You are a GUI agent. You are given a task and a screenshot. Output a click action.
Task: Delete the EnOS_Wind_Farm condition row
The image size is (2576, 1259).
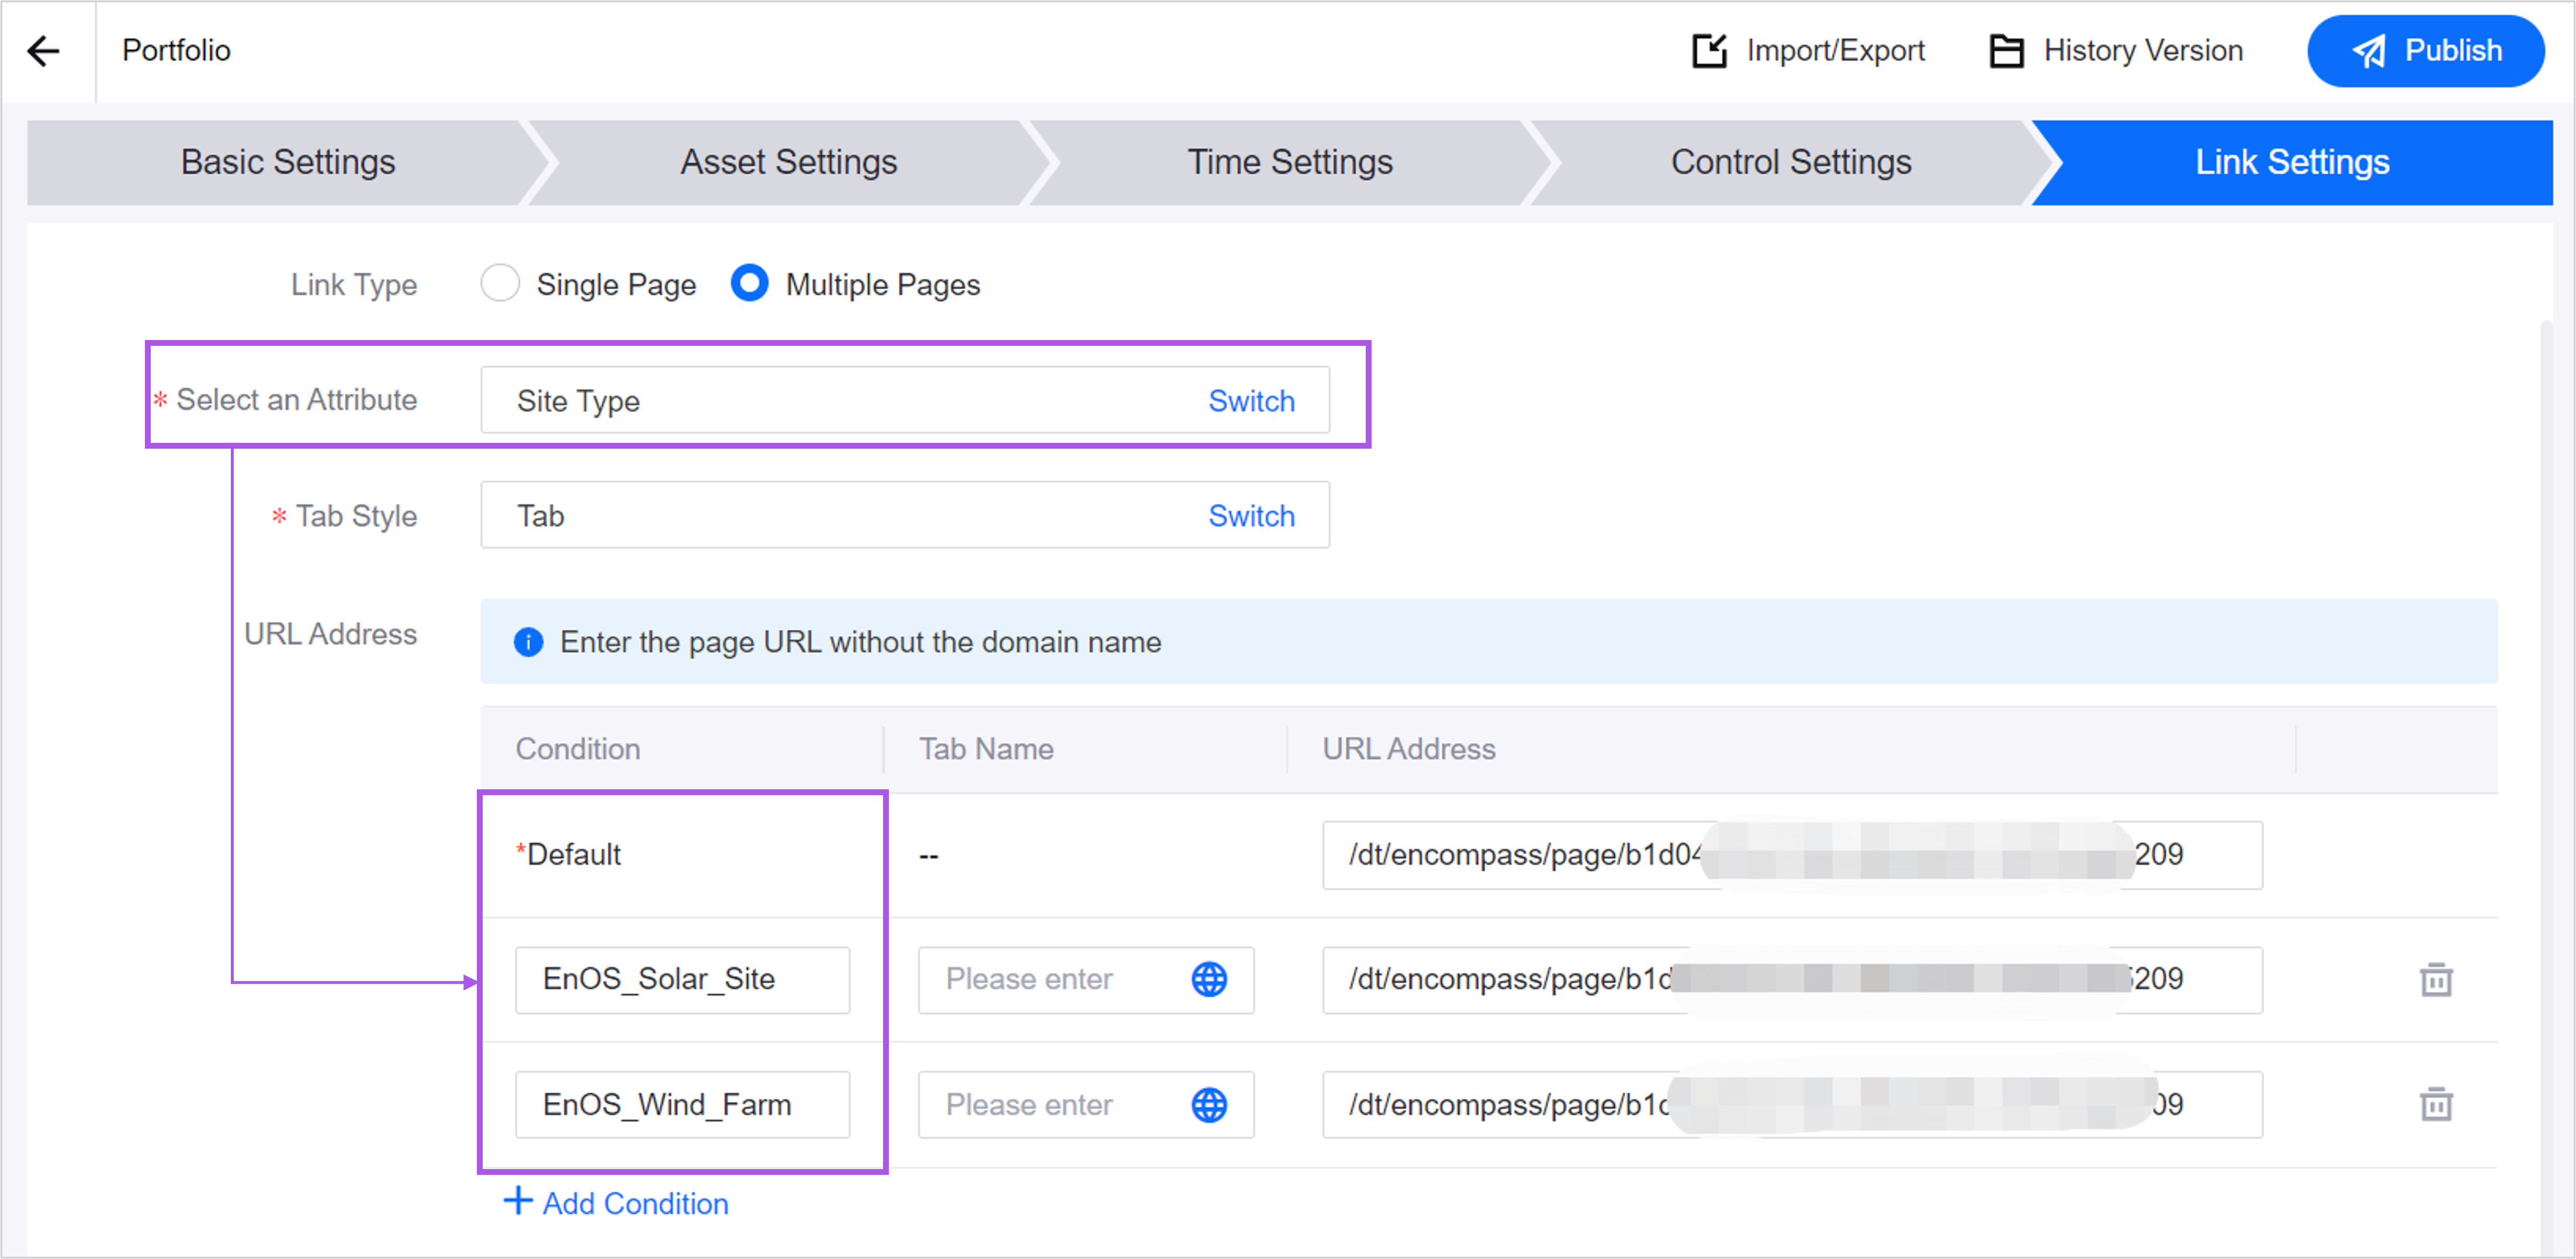click(x=2435, y=1105)
